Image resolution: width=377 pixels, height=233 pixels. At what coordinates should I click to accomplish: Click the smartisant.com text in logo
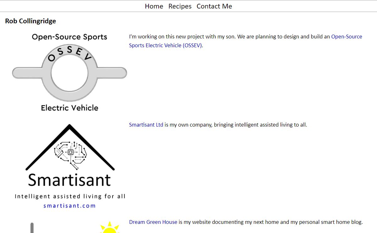coord(69,206)
